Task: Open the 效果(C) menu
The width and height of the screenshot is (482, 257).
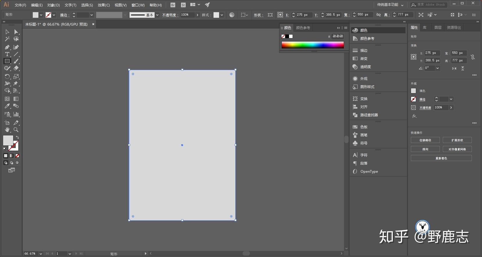Action: click(103, 5)
